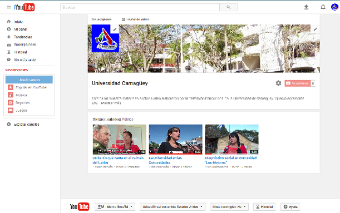Image resolution: width=340 pixels, height=213 pixels.
Task: Open title Diagnóstico social en comunidad
Action: (231, 160)
